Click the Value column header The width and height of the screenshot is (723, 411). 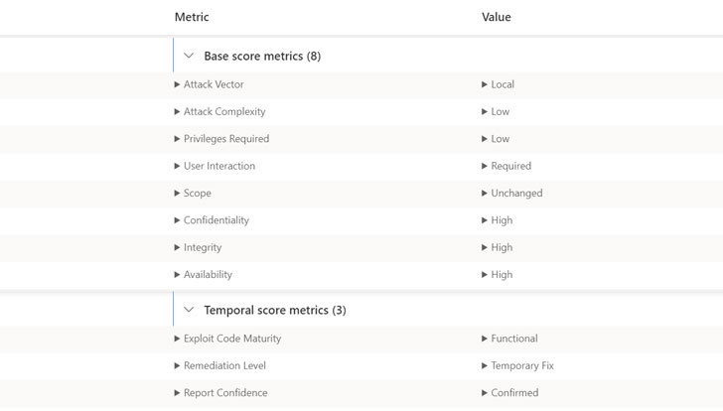click(497, 18)
